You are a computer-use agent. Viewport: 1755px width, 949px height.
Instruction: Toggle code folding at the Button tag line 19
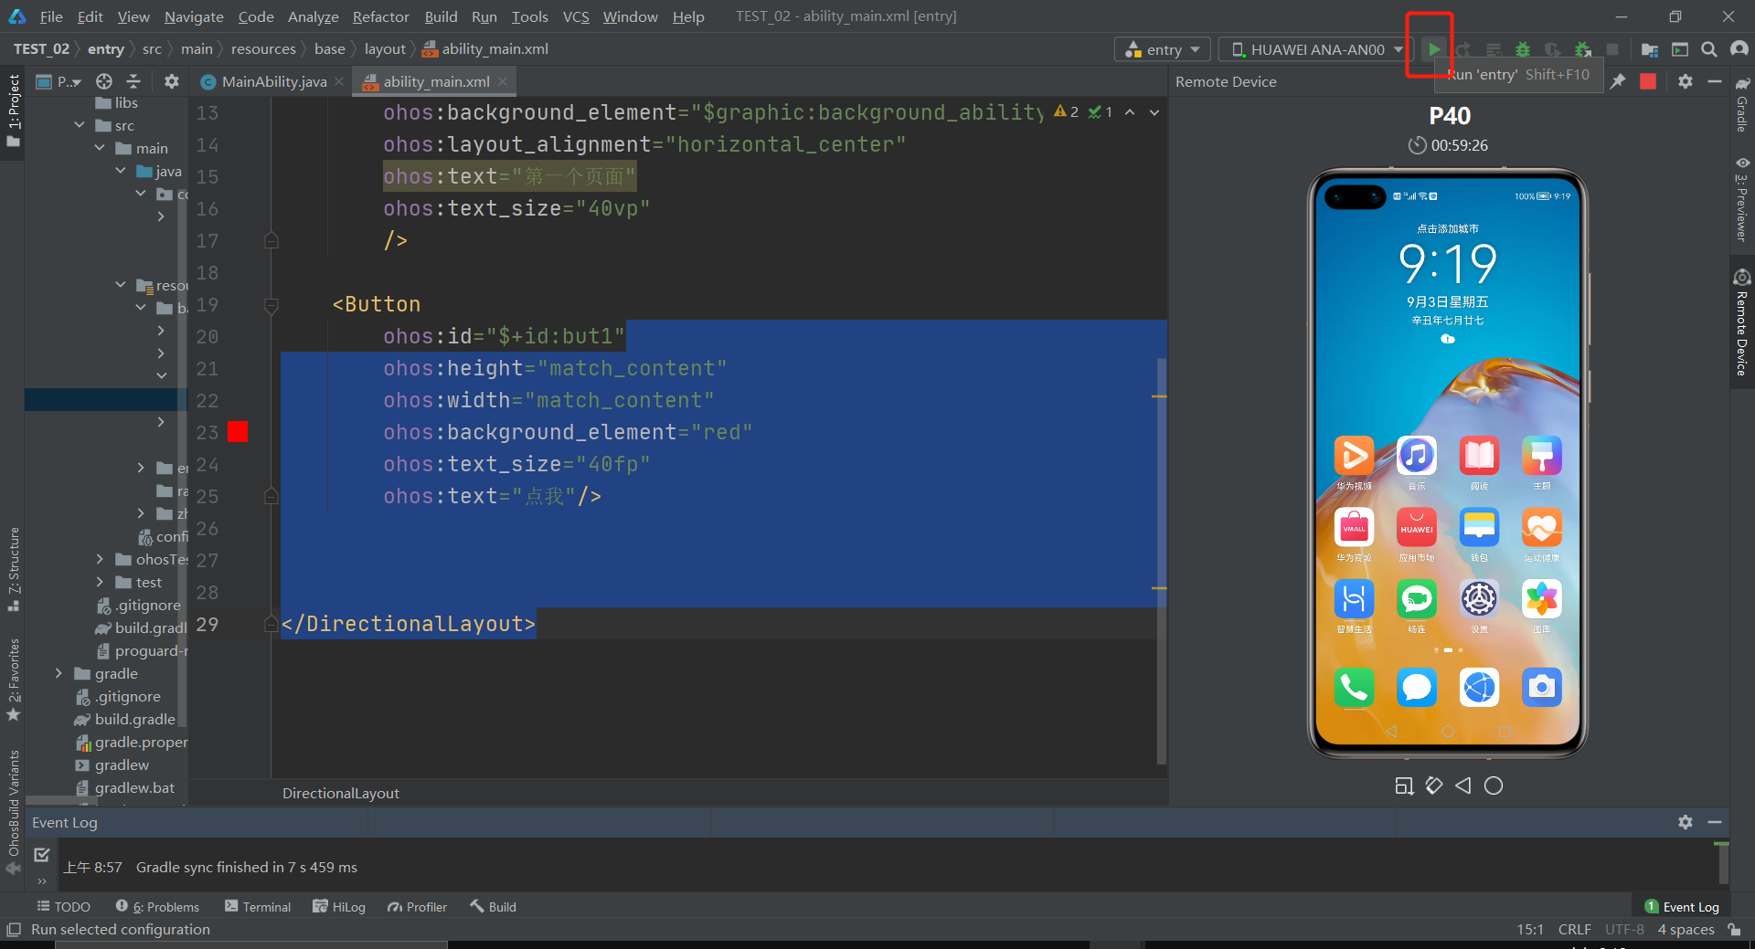pyautogui.click(x=271, y=305)
